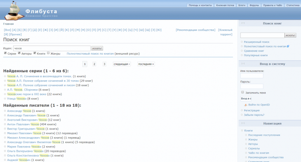301x162 pixels.
Task: Open the Флибуста site title
Action: (x=41, y=11)
